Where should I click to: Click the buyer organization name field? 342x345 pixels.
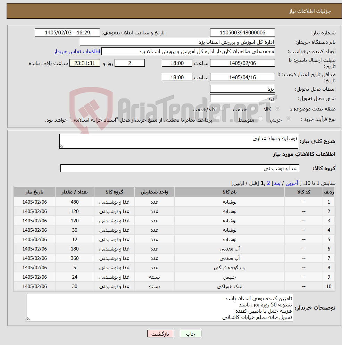pyautogui.click(x=177, y=42)
